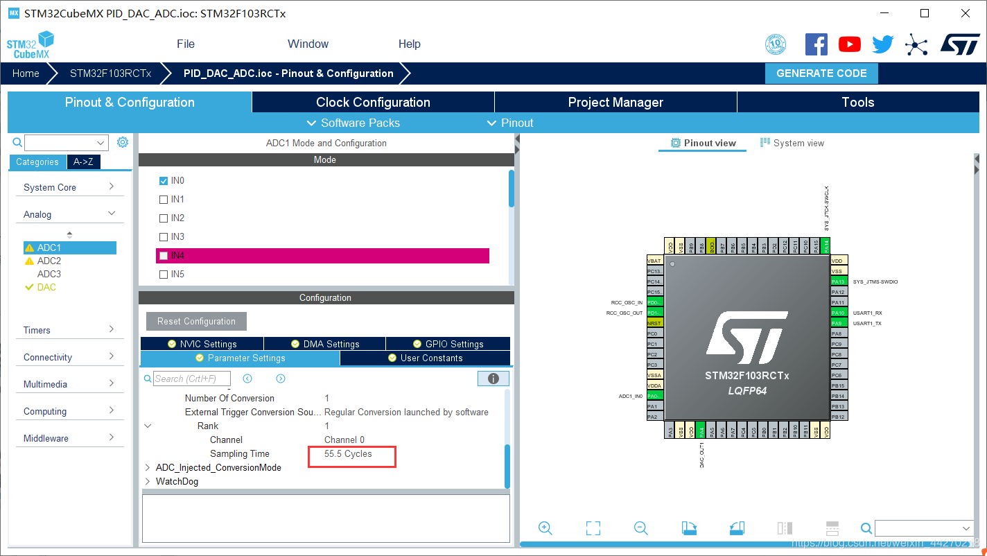The height and width of the screenshot is (556, 987).
Task: Enable the IN2 channel checkbox
Action: [x=164, y=218]
